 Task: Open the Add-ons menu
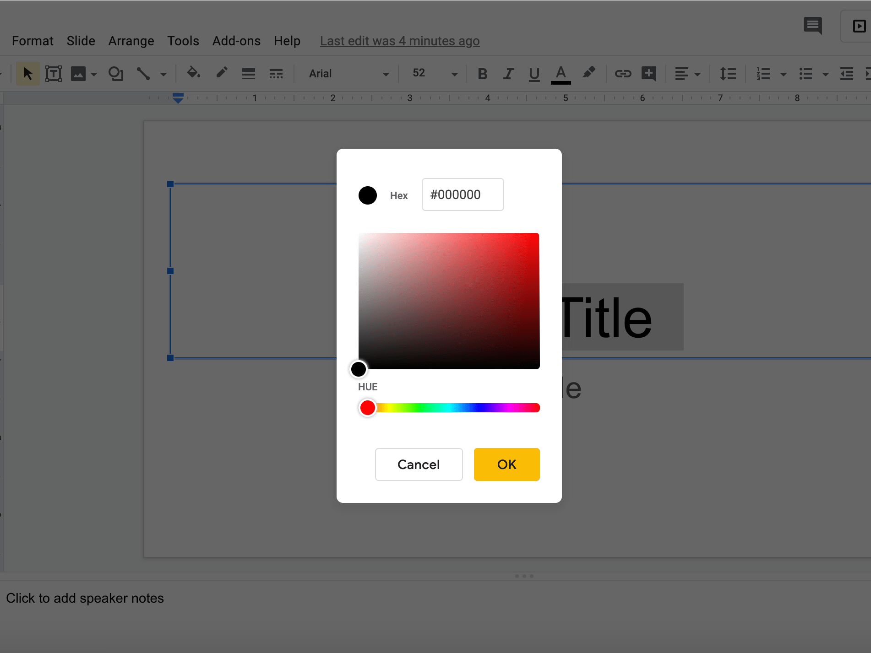coord(237,41)
